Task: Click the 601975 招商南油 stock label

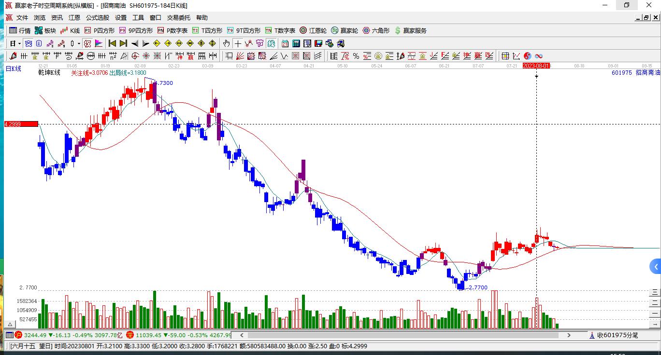Action: (635, 73)
